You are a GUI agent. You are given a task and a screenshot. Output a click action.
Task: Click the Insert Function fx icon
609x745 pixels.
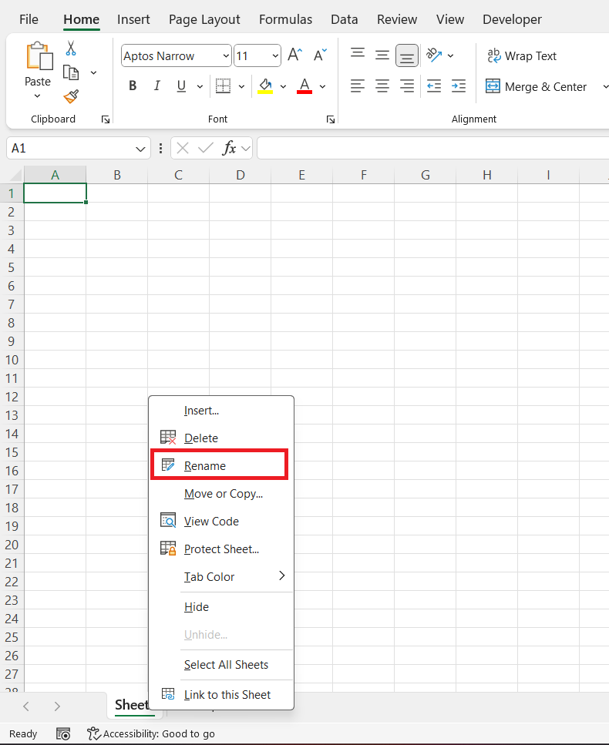[x=229, y=148]
